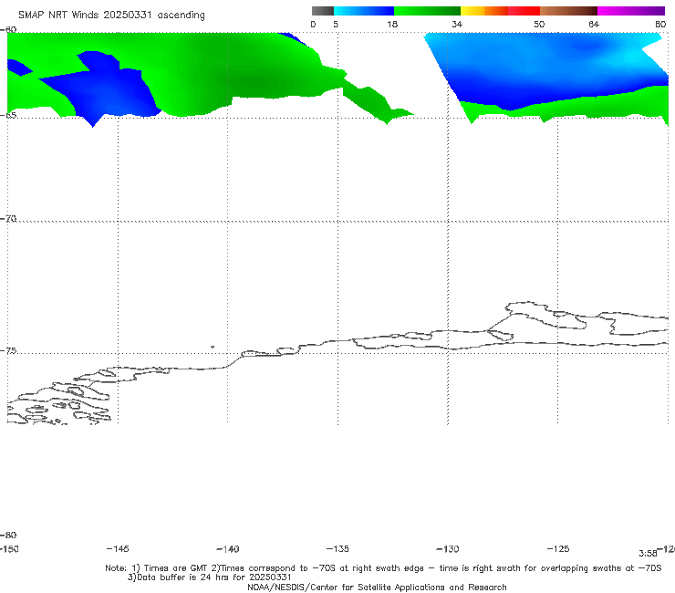Viewport: 675px width, 593px height.
Task: Click the red segment of the color bar
Action: [524, 11]
